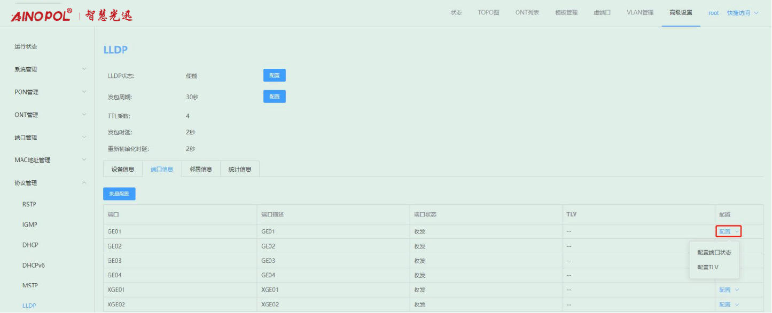The width and height of the screenshot is (772, 313).
Task: Switch to the 设备信息 tab
Action: point(123,169)
